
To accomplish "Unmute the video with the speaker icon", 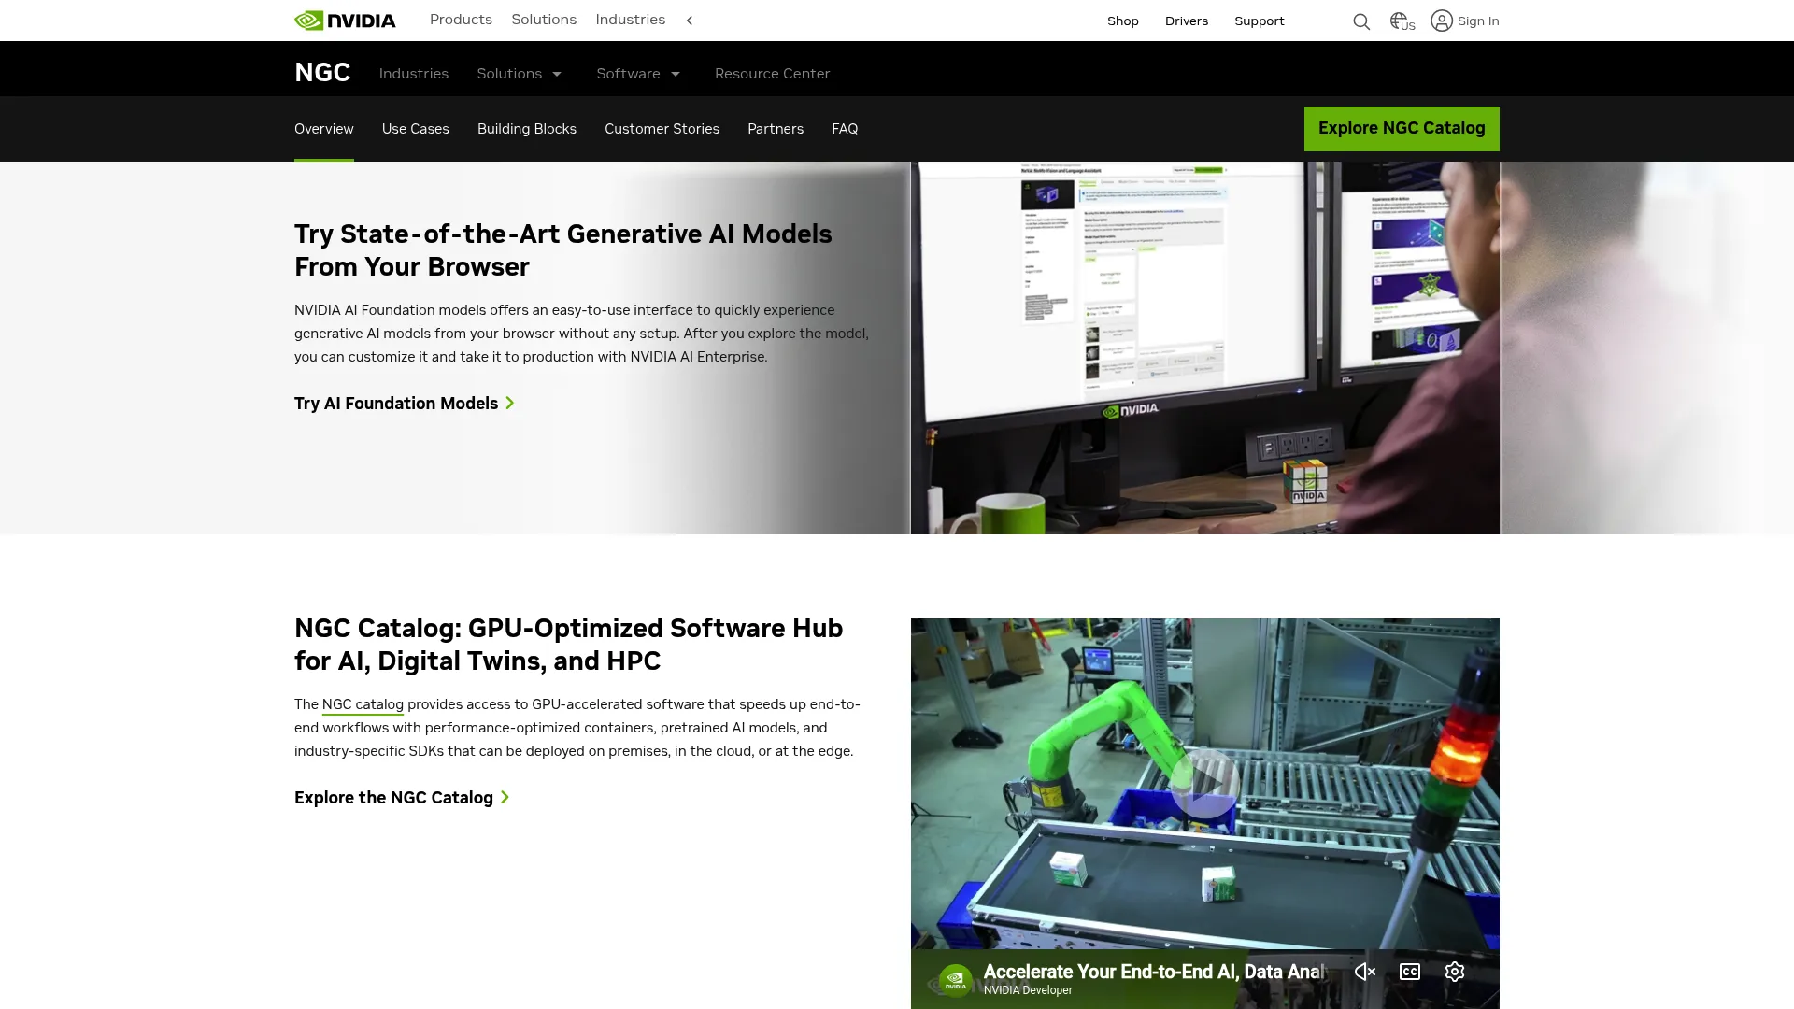I will 1365,972.
